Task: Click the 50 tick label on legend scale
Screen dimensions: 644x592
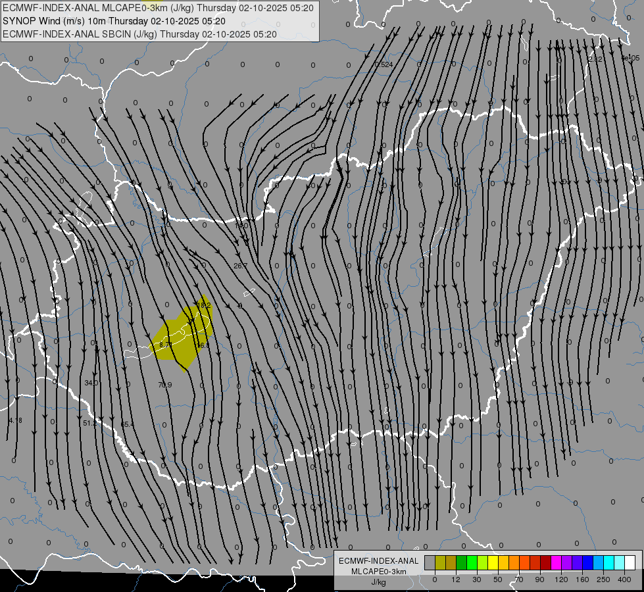Action: (x=498, y=580)
